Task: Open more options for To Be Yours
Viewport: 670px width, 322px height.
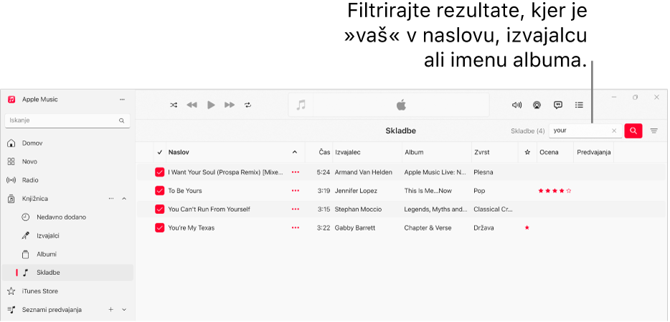Action: click(x=296, y=190)
